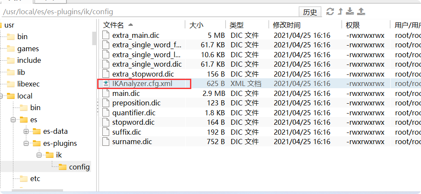The width and height of the screenshot is (421, 194).
Task: Collapse the es-plugins folder node
Action: (x=26, y=143)
